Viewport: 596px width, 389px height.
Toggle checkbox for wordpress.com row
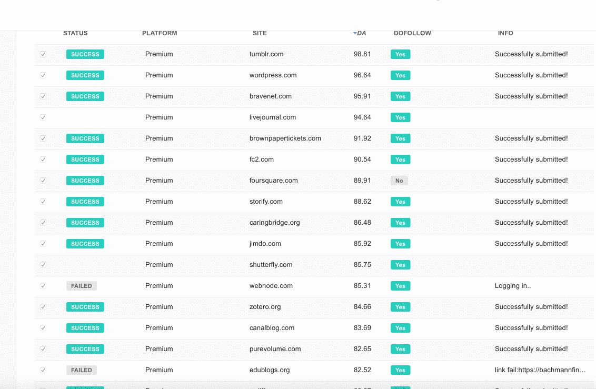[x=43, y=75]
